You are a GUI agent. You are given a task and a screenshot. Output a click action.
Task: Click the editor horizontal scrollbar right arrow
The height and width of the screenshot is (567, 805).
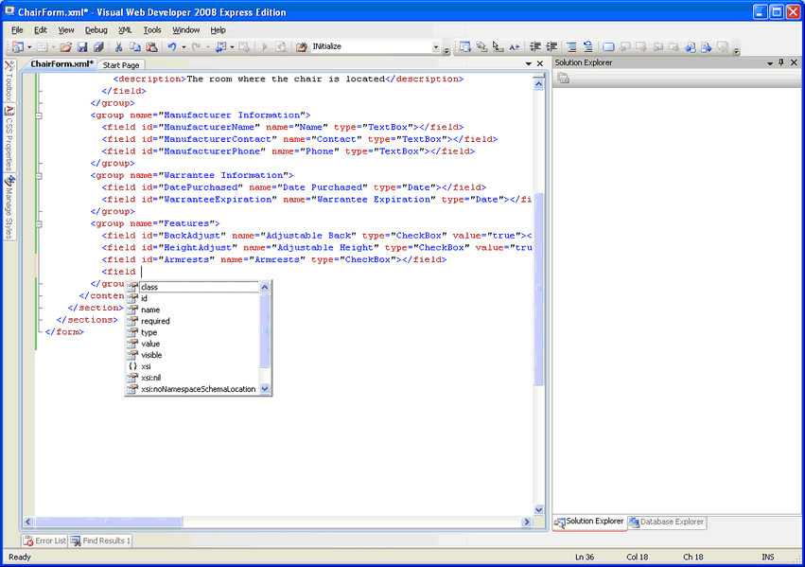(526, 522)
